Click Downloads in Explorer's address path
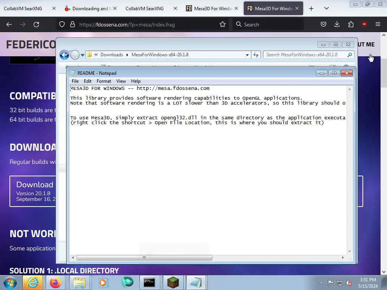 point(111,55)
